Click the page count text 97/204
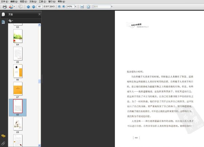Screen dimensions: 204x147 [x=49, y=6]
